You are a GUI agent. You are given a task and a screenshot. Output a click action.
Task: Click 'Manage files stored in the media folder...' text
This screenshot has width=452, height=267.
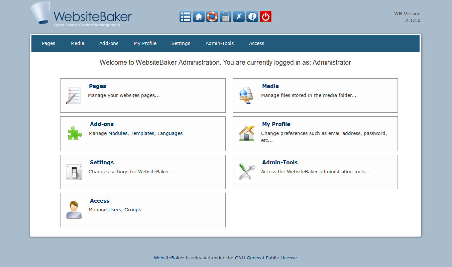click(309, 95)
